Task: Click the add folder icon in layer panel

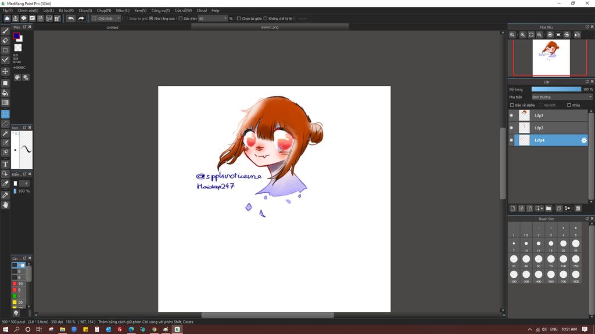Action: 549,208
